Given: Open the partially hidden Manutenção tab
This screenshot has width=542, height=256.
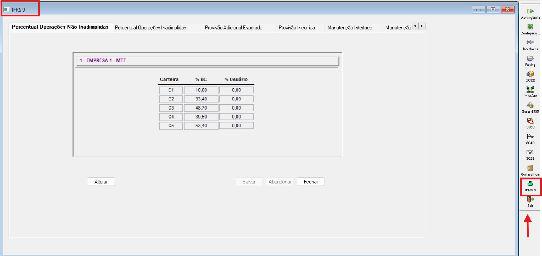Looking at the screenshot, I should 398,28.
